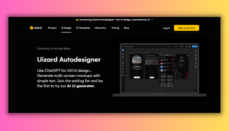Click the 'Currently in Private Beta' text

coord(54,48)
